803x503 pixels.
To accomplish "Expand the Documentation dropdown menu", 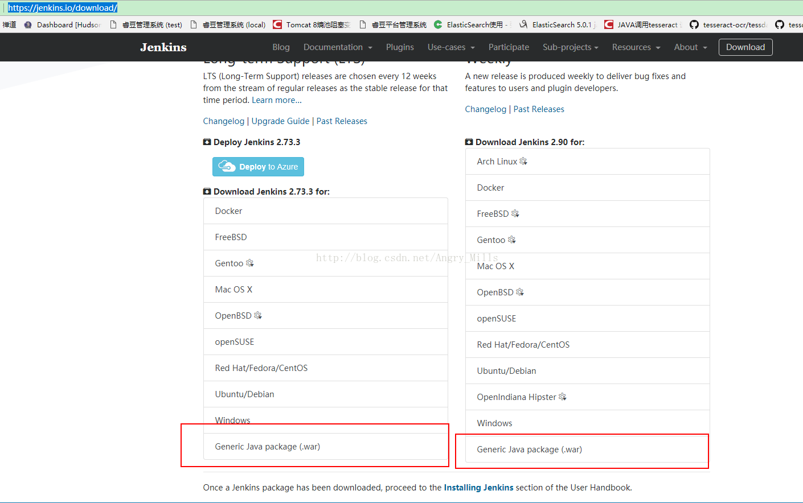I will pyautogui.click(x=338, y=47).
